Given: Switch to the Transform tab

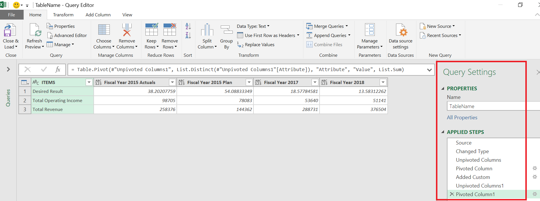Looking at the screenshot, I should click(63, 15).
